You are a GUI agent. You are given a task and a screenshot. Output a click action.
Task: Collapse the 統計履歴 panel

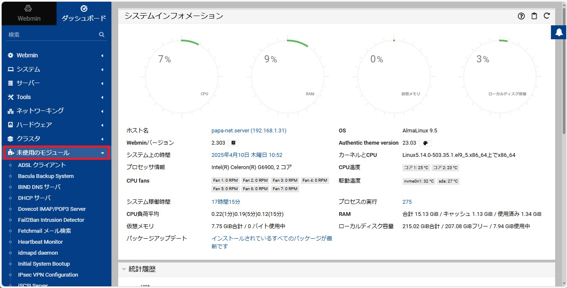(124, 269)
